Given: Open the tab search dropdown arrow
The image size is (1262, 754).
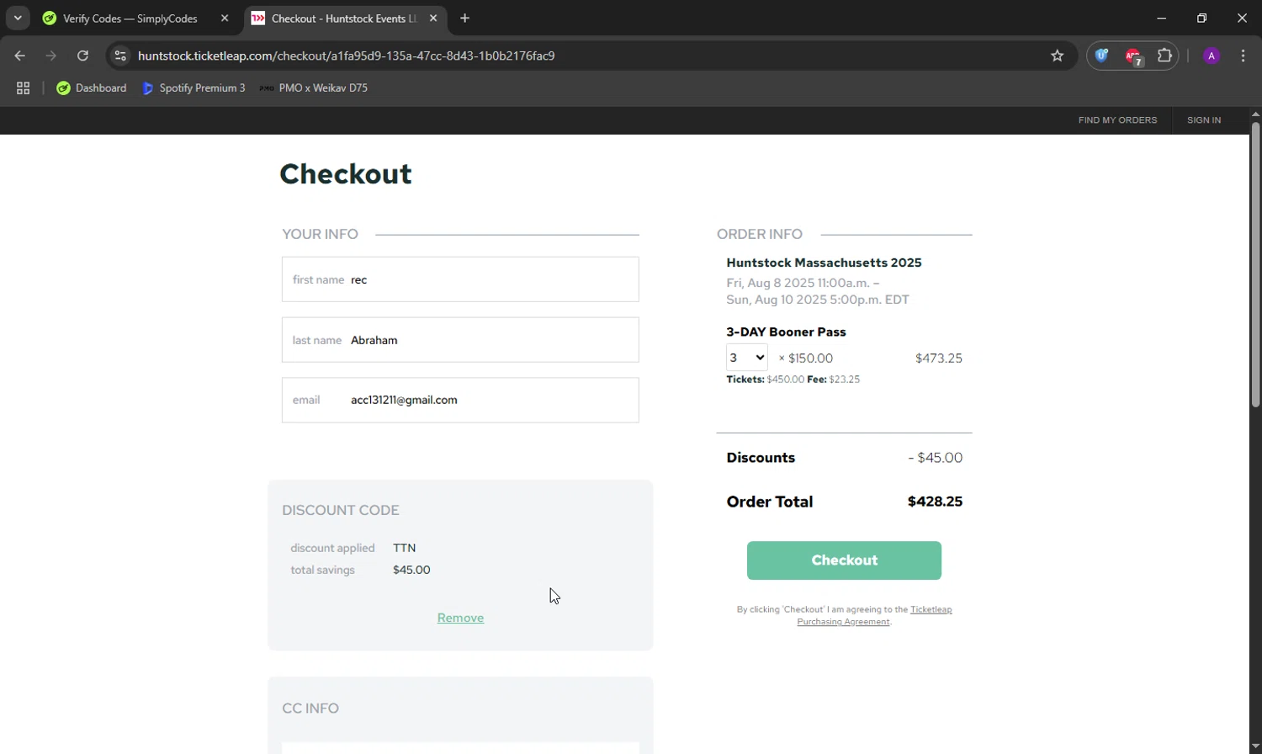Looking at the screenshot, I should tap(18, 18).
